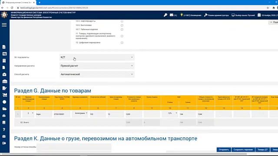Screen dimensions: 278x156
Task: Click the hammer administrator mode icon
Action: (x=205, y=15)
